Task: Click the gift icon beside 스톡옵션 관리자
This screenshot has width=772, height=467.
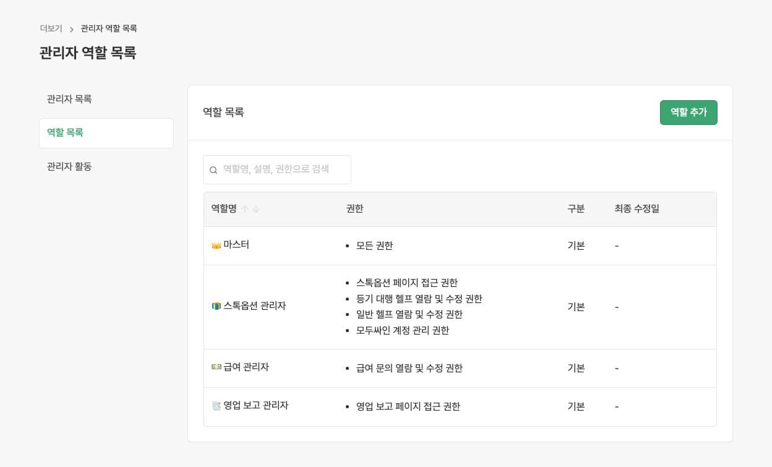Action: point(216,306)
